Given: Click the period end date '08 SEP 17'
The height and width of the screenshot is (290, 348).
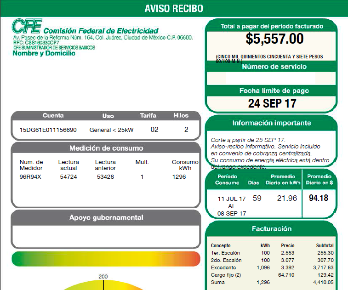Looking at the screenshot, I should pyautogui.click(x=232, y=213).
